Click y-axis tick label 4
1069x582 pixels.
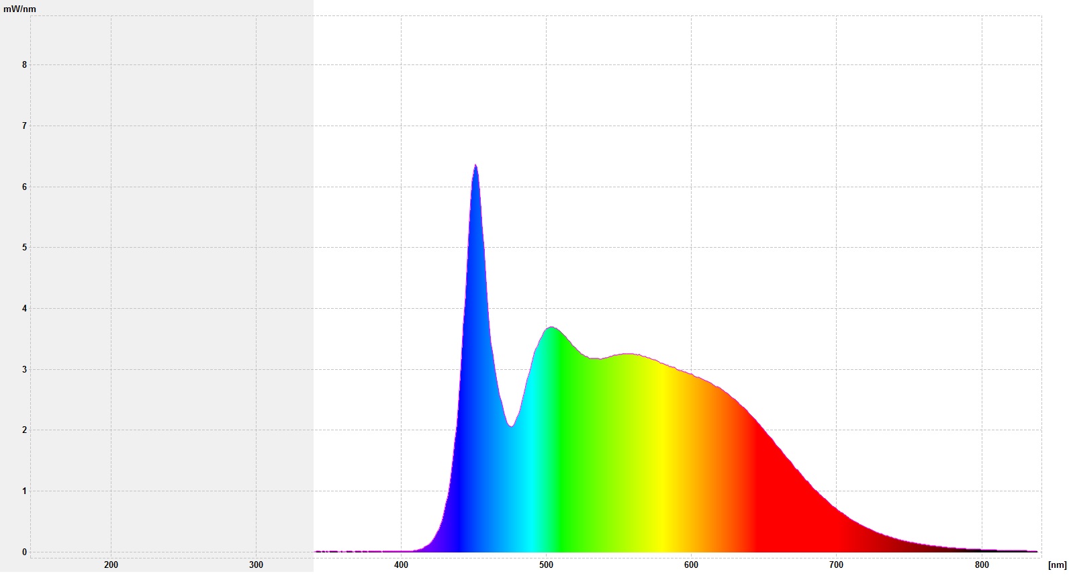click(25, 308)
